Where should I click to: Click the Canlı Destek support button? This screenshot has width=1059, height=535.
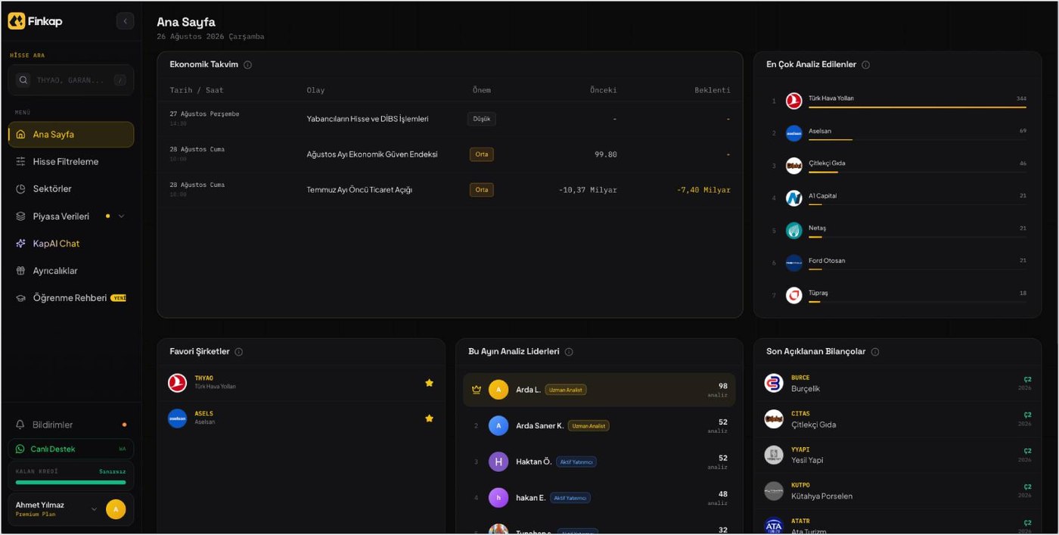(71, 449)
